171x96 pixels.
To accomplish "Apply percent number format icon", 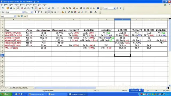I will [65, 12].
